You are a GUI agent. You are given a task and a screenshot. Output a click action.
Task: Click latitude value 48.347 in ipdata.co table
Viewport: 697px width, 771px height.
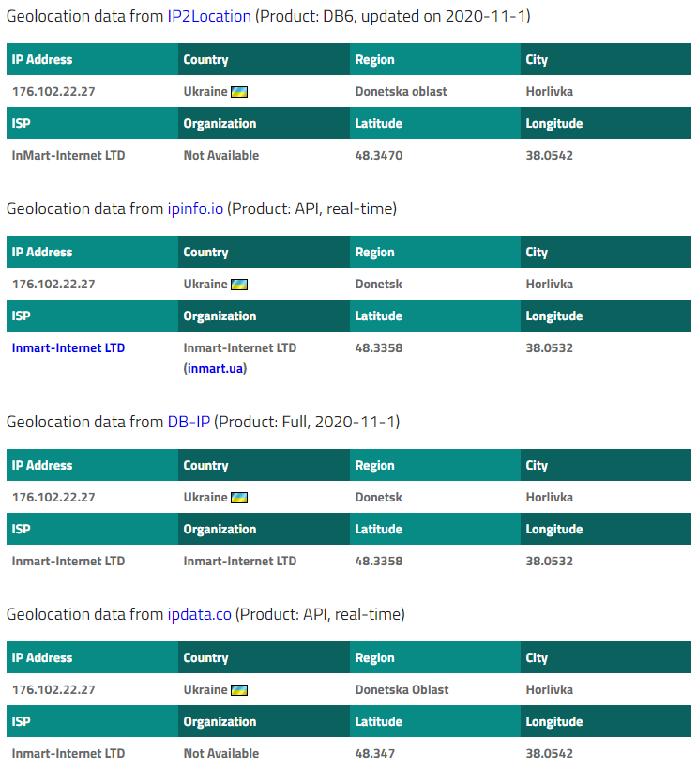[x=375, y=754]
